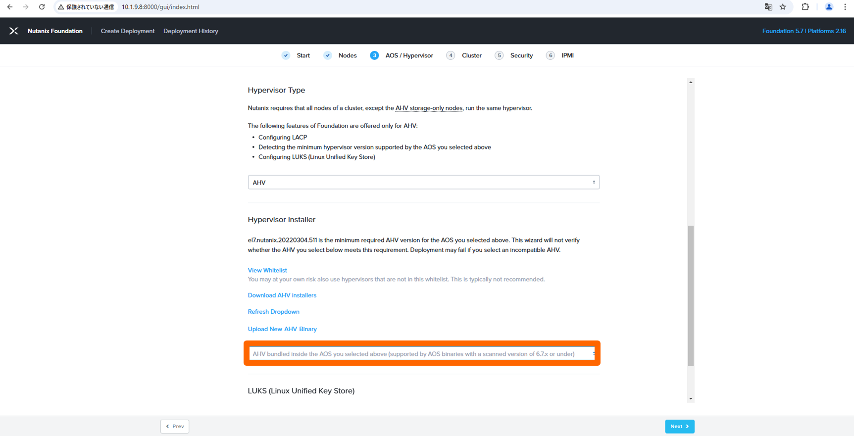
Task: Click the browser forward arrow
Action: [26, 7]
